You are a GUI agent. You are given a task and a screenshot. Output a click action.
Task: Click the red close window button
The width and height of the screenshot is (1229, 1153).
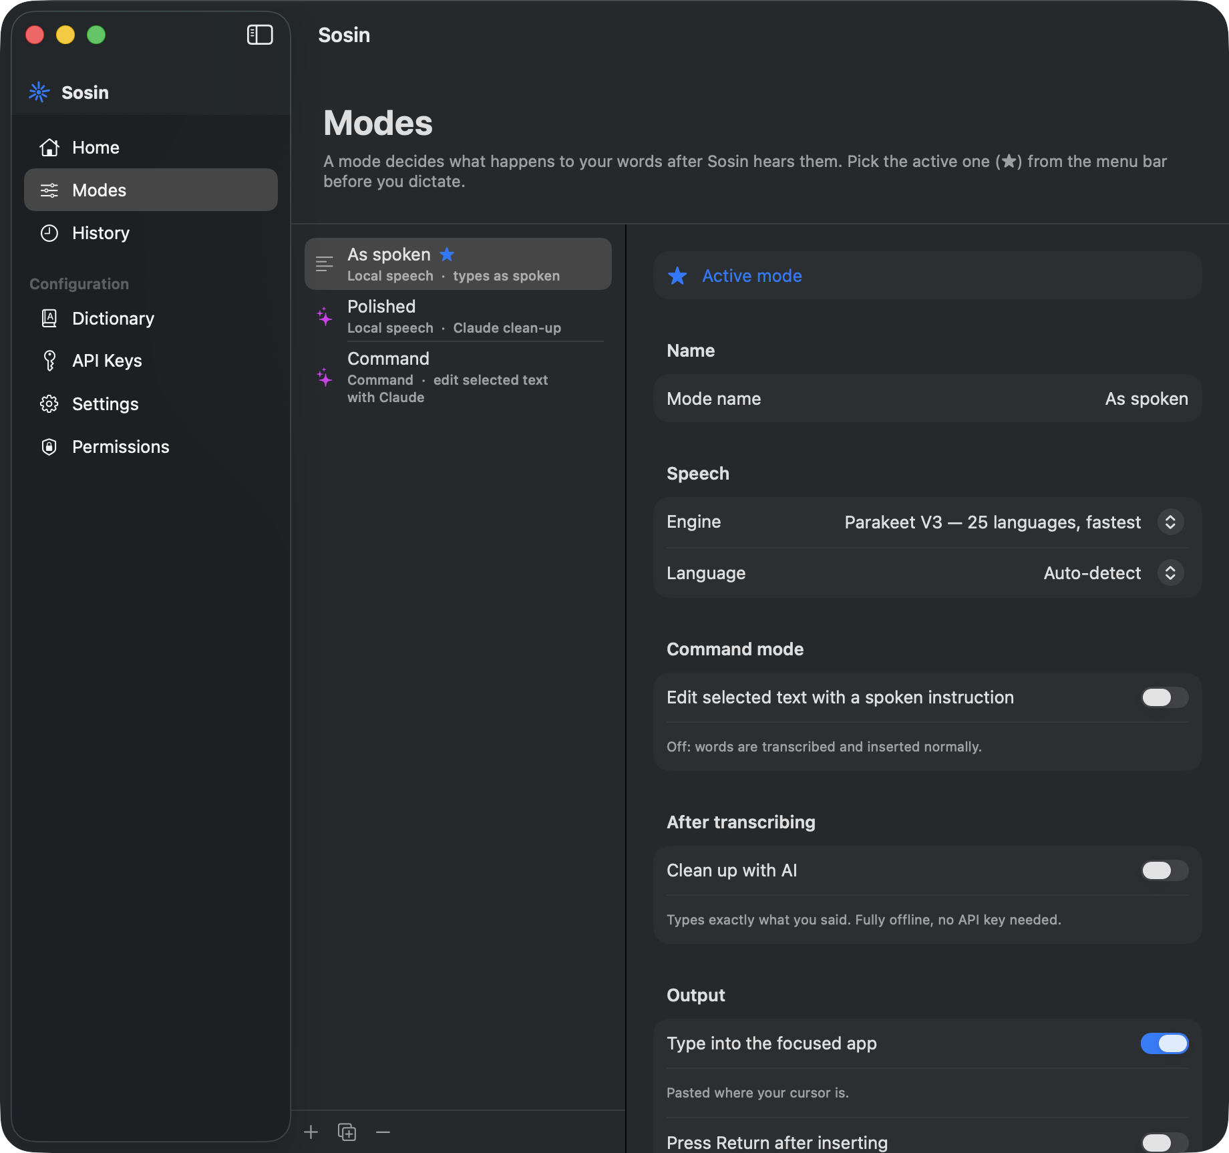35,35
